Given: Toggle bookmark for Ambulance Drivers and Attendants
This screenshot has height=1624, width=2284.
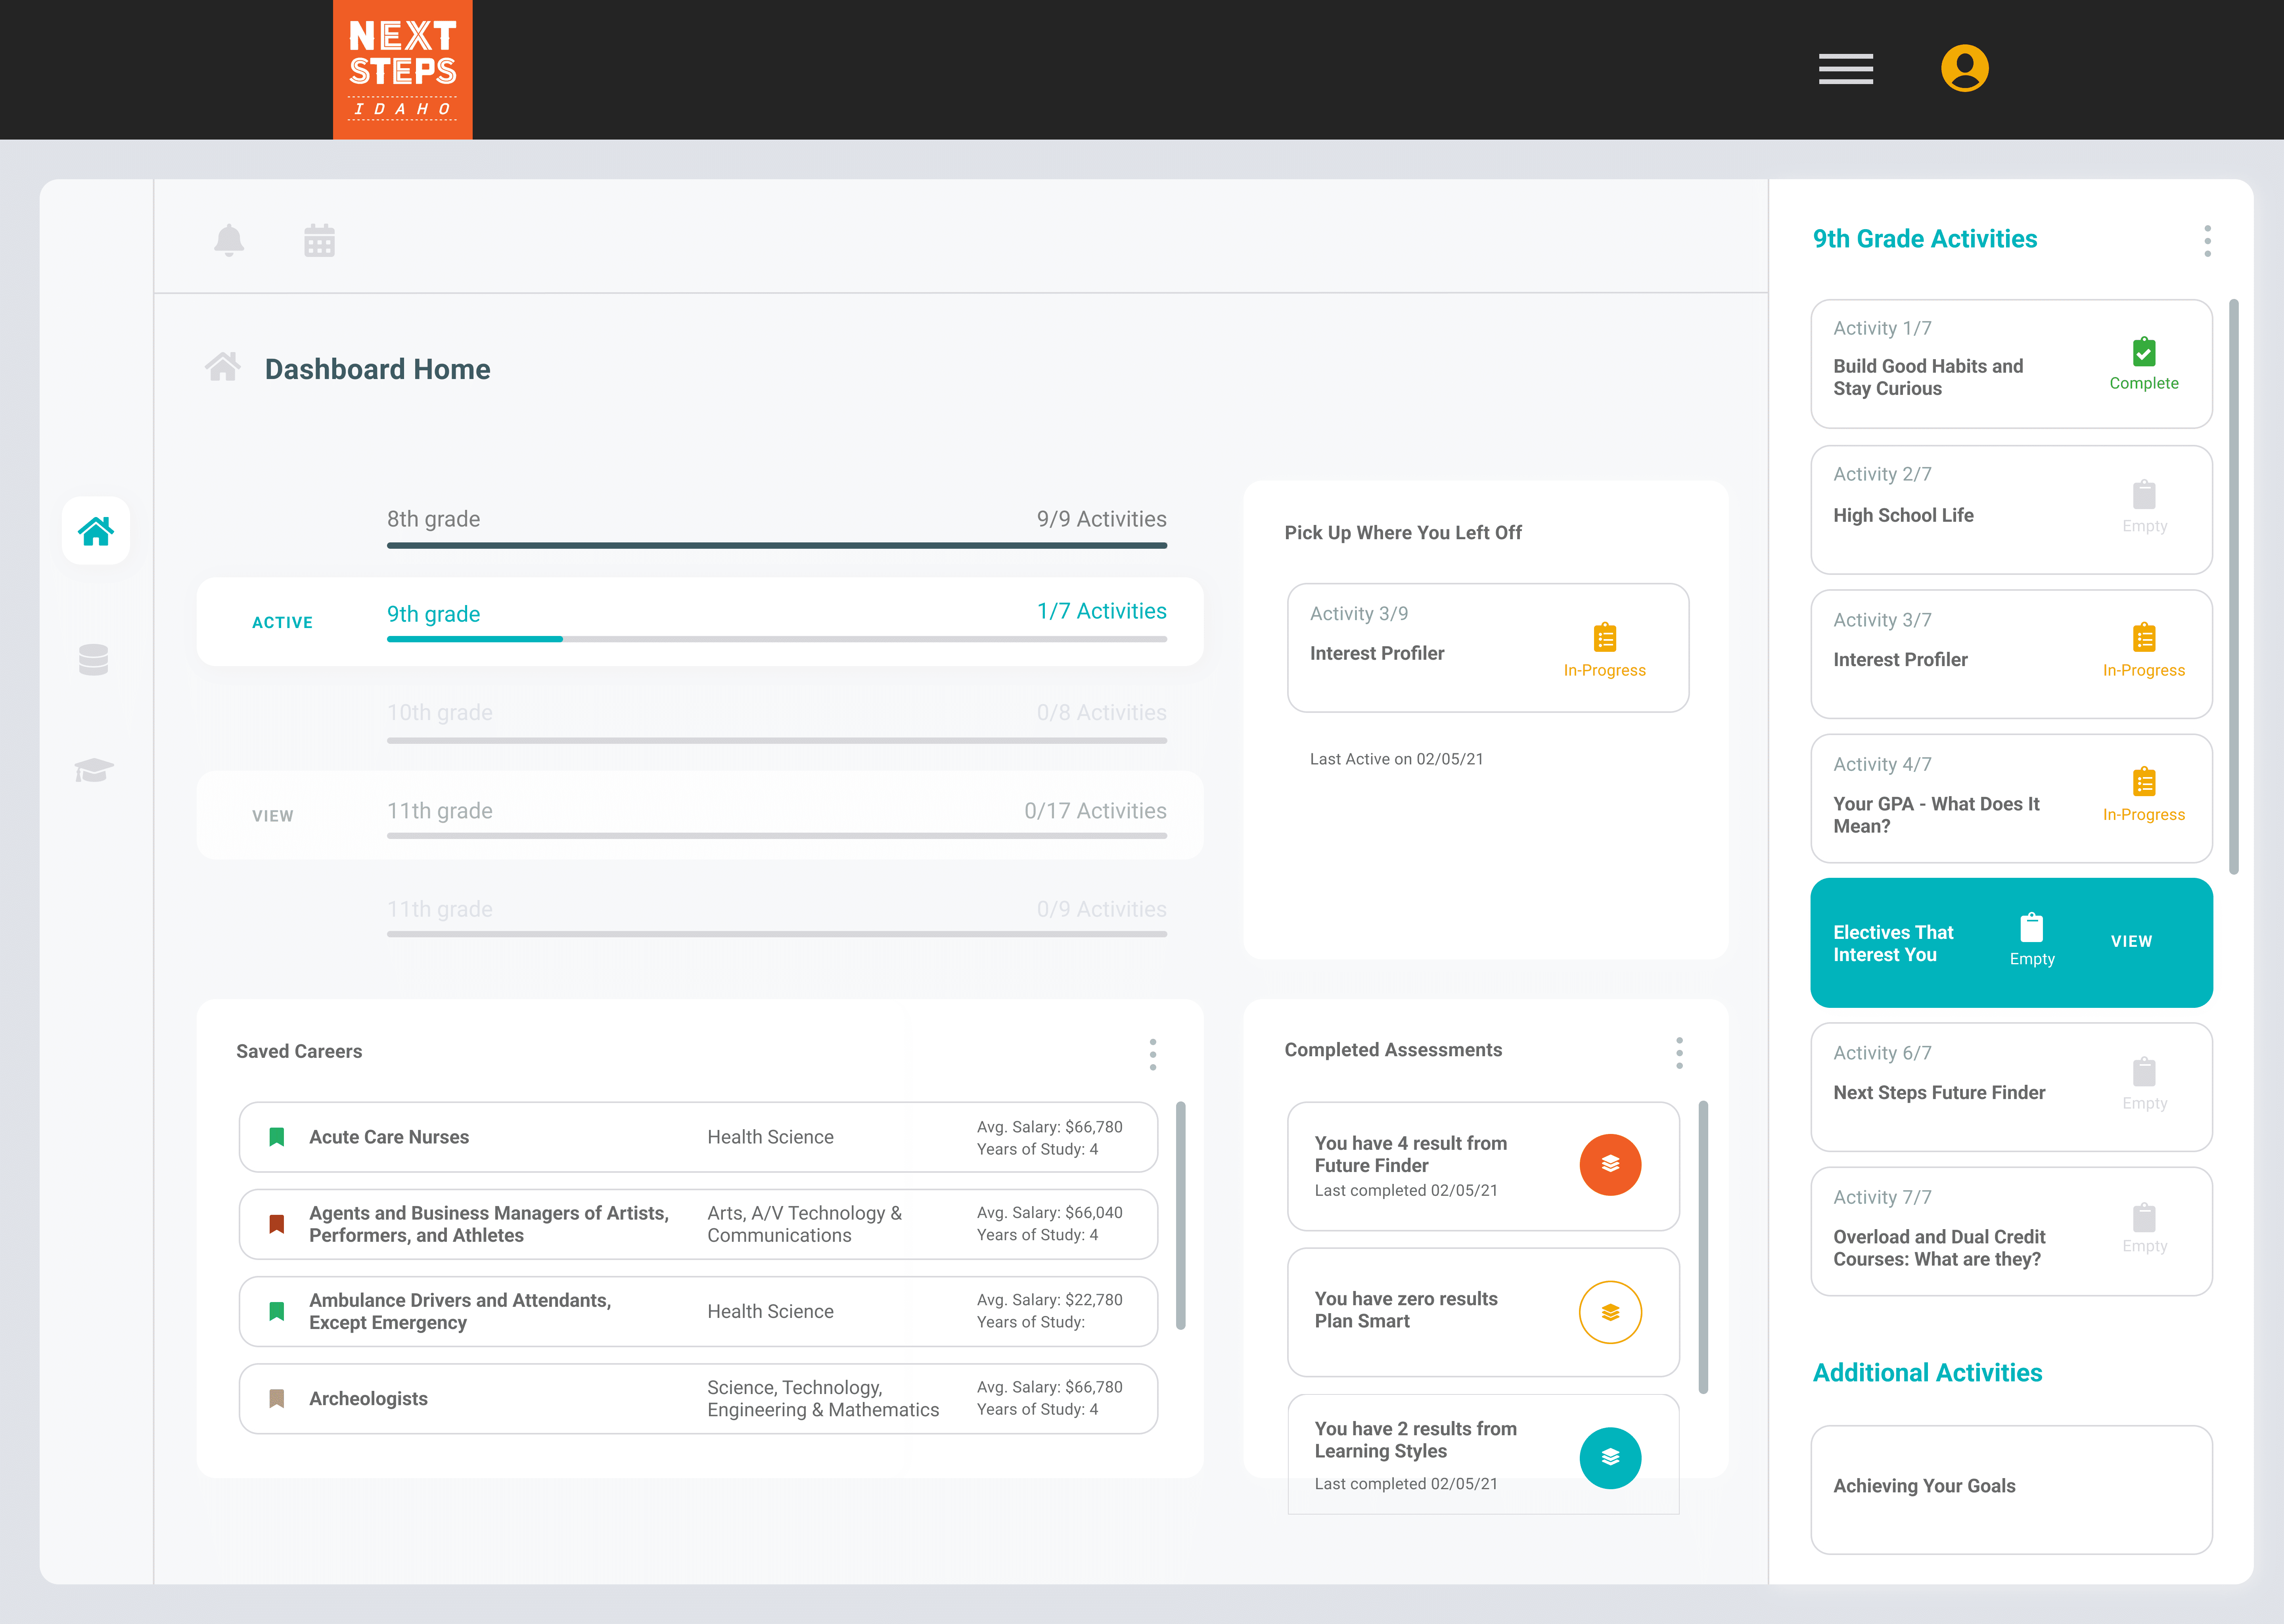Looking at the screenshot, I should click(277, 1311).
